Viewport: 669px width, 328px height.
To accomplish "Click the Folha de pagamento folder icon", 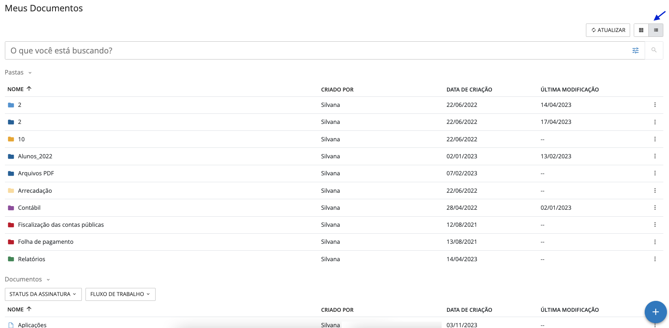I will (11, 242).
